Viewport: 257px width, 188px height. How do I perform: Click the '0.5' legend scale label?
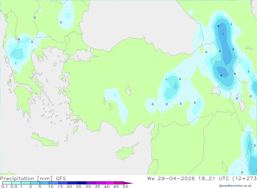pos(14,186)
